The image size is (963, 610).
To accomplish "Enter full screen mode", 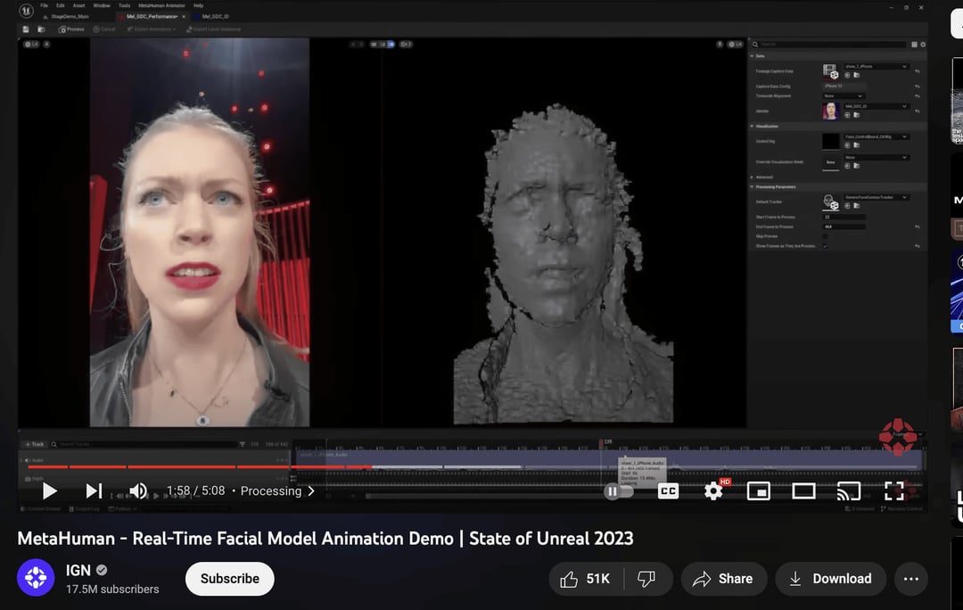I will pyautogui.click(x=893, y=490).
